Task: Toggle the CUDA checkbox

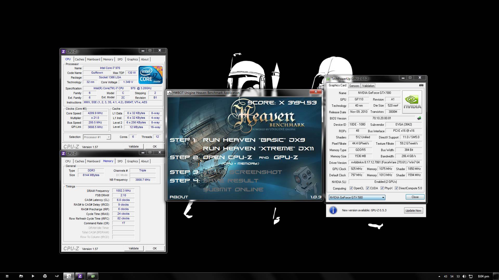Action: 368,188
